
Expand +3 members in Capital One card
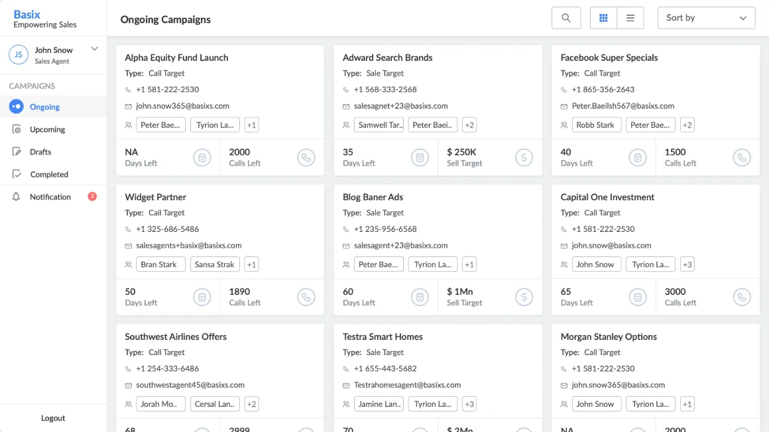pos(687,264)
